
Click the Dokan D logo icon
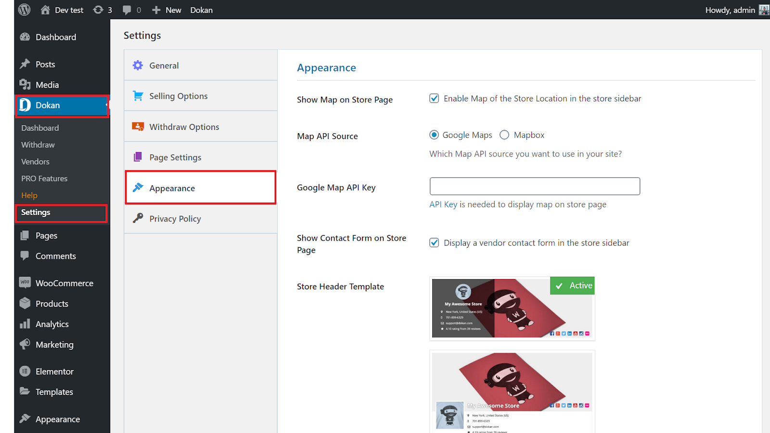click(25, 105)
